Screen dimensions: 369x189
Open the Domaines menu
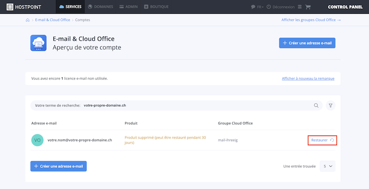[x=101, y=7]
